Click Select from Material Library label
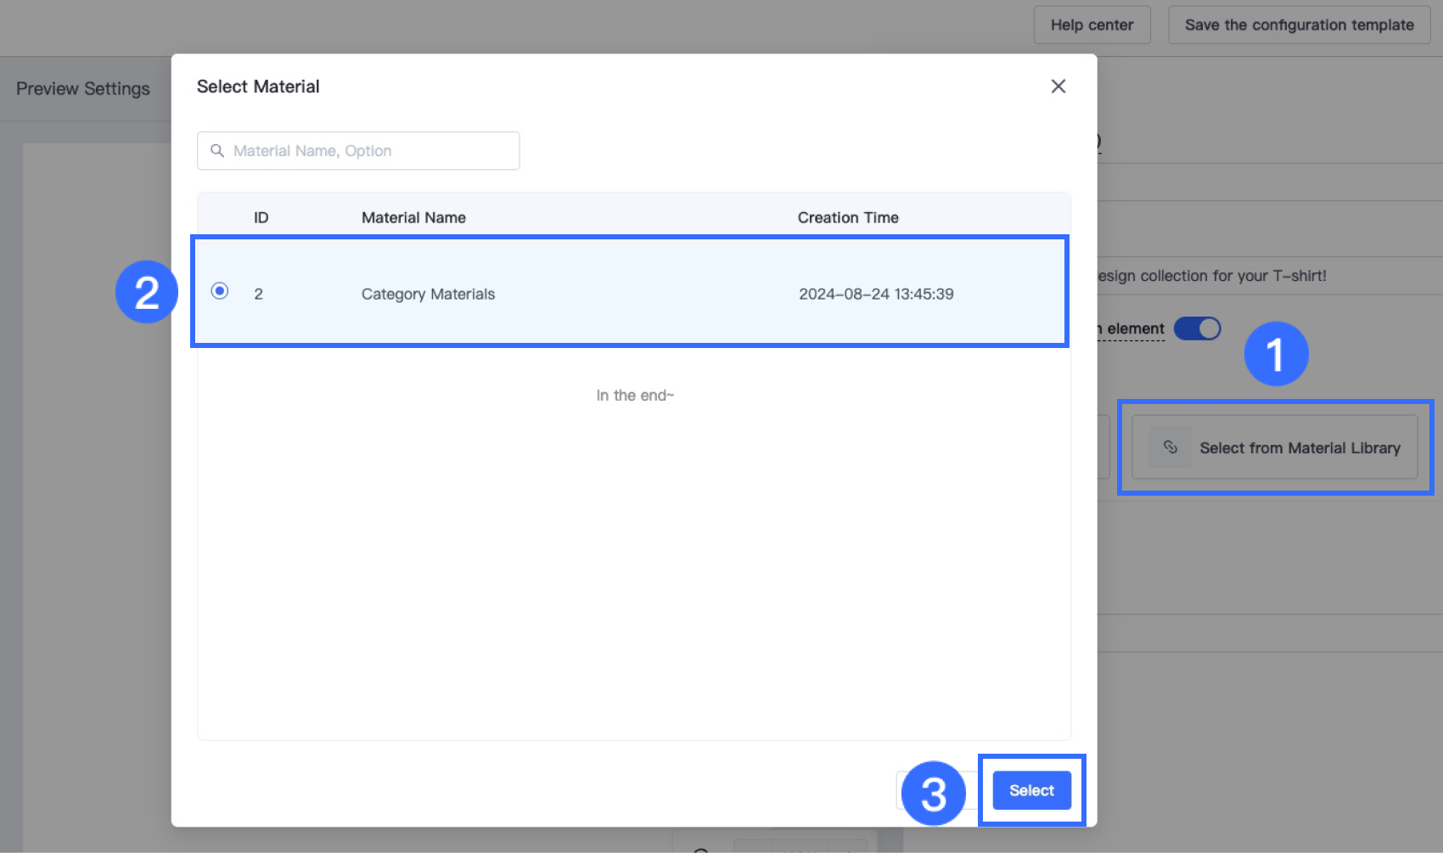Viewport: 1443px width, 853px height. pos(1300,448)
